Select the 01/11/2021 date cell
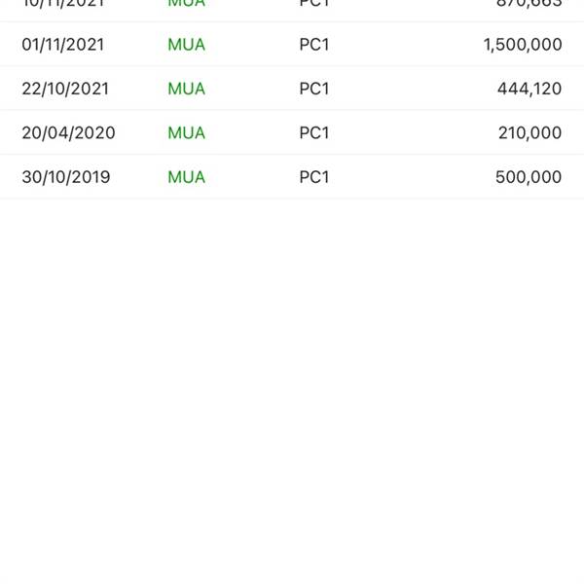This screenshot has width=584, height=584. pyautogui.click(x=63, y=45)
